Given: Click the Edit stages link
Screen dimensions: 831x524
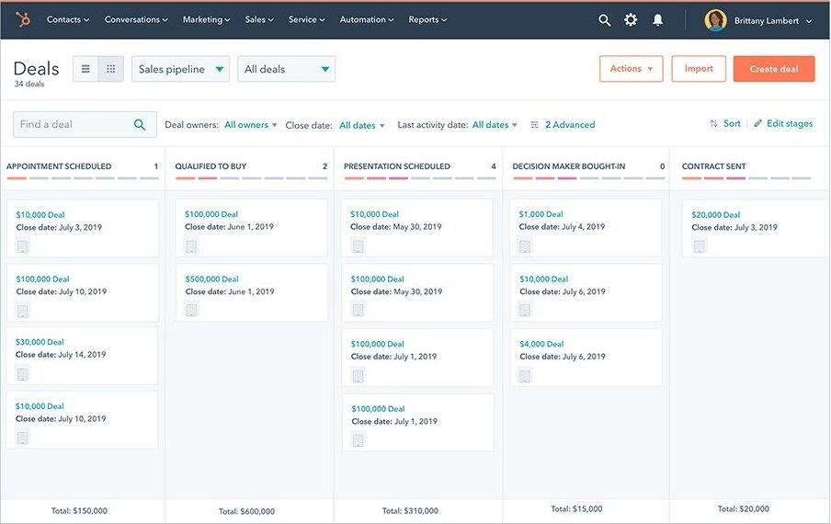Looking at the screenshot, I should coord(790,123).
